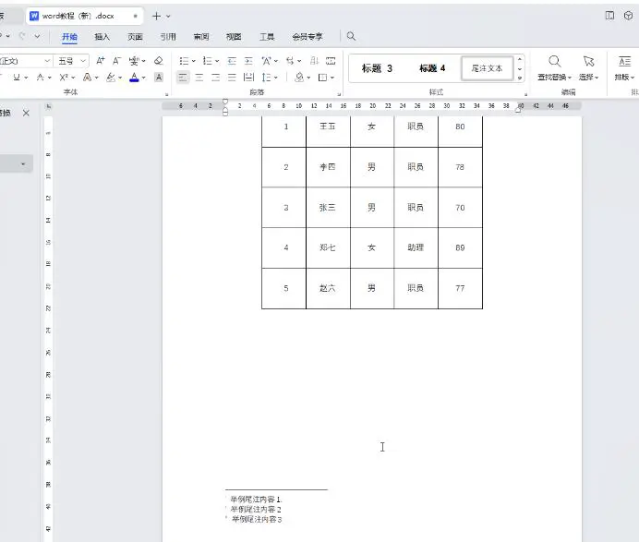Viewport: 639px width, 542px height.
Task: Click the Select arrow cursor icon
Action: coord(588,62)
